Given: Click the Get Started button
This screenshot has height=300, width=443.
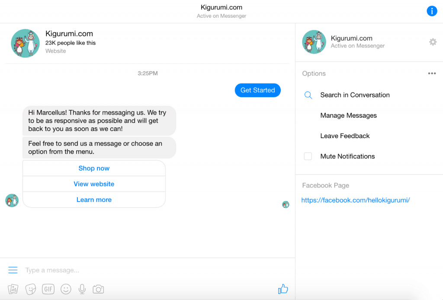Looking at the screenshot, I should tap(258, 90).
